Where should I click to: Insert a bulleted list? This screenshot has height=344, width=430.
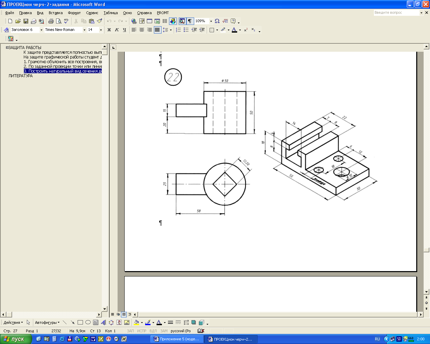click(186, 30)
